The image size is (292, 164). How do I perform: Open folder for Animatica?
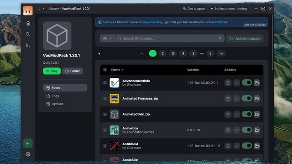[x=256, y=130]
